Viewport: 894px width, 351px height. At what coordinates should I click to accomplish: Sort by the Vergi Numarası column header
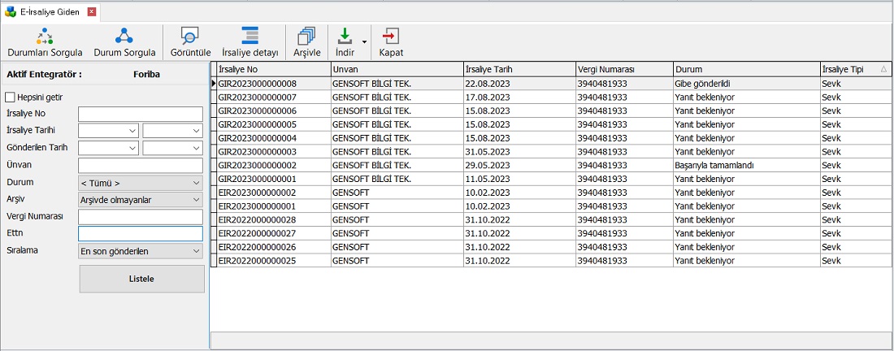tap(624, 69)
